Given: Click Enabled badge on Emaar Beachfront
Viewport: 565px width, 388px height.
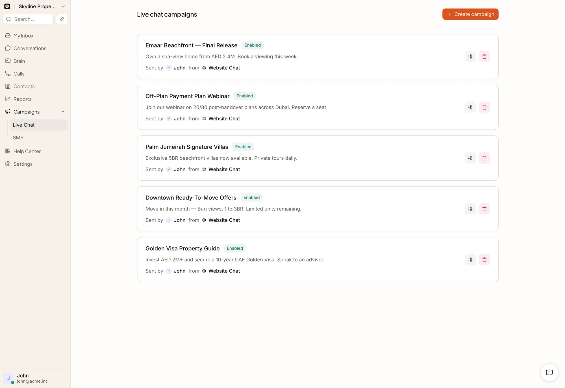Looking at the screenshot, I should click(x=253, y=45).
